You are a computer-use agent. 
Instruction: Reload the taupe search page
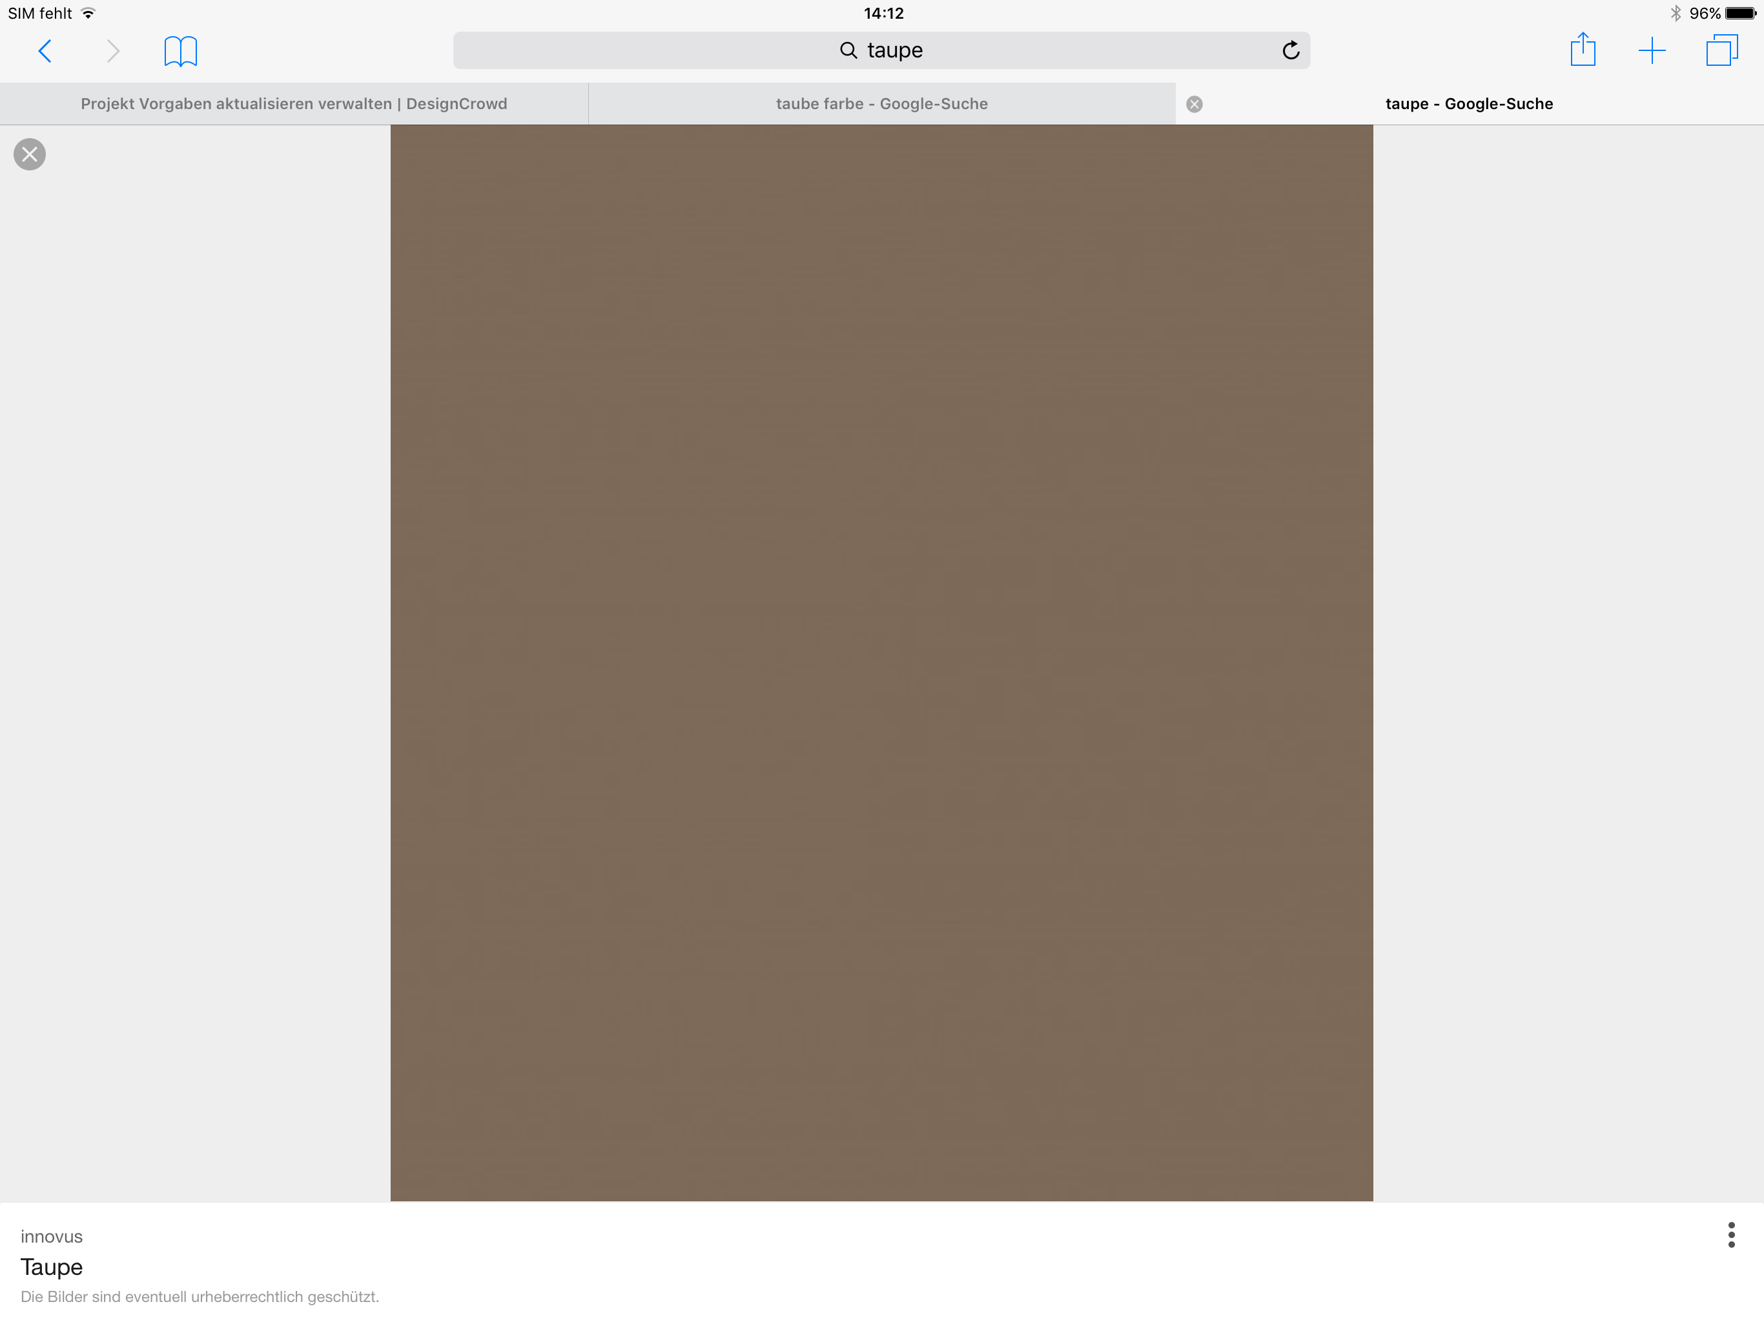[1290, 50]
